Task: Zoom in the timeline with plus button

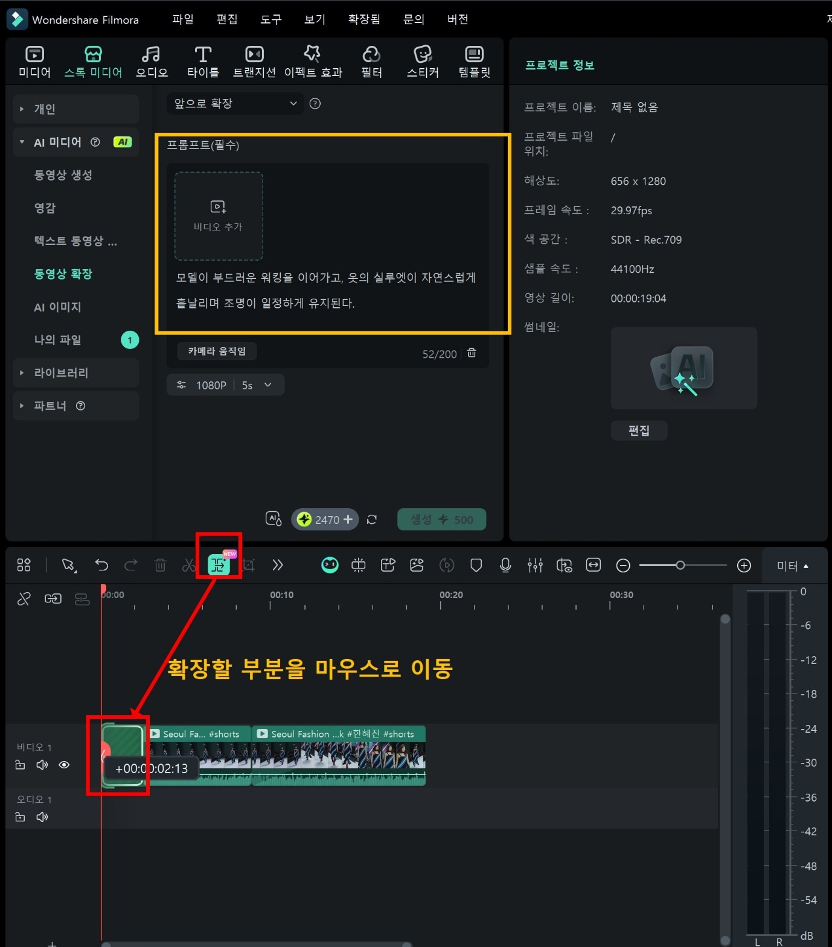Action: pos(744,566)
